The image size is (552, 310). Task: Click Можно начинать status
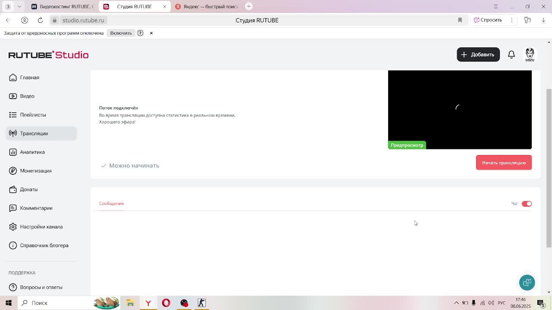click(x=130, y=165)
